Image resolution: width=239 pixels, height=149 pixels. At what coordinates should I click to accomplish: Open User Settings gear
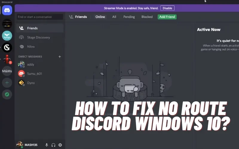(x=60, y=145)
